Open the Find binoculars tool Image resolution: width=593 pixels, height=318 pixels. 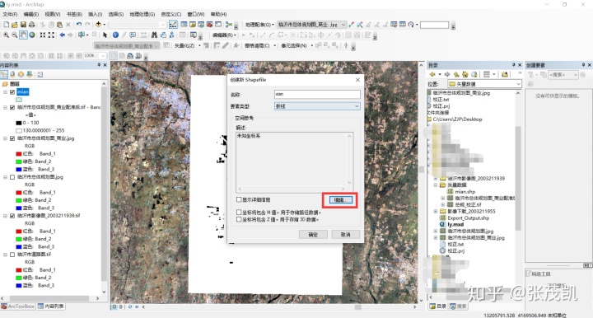click(154, 35)
